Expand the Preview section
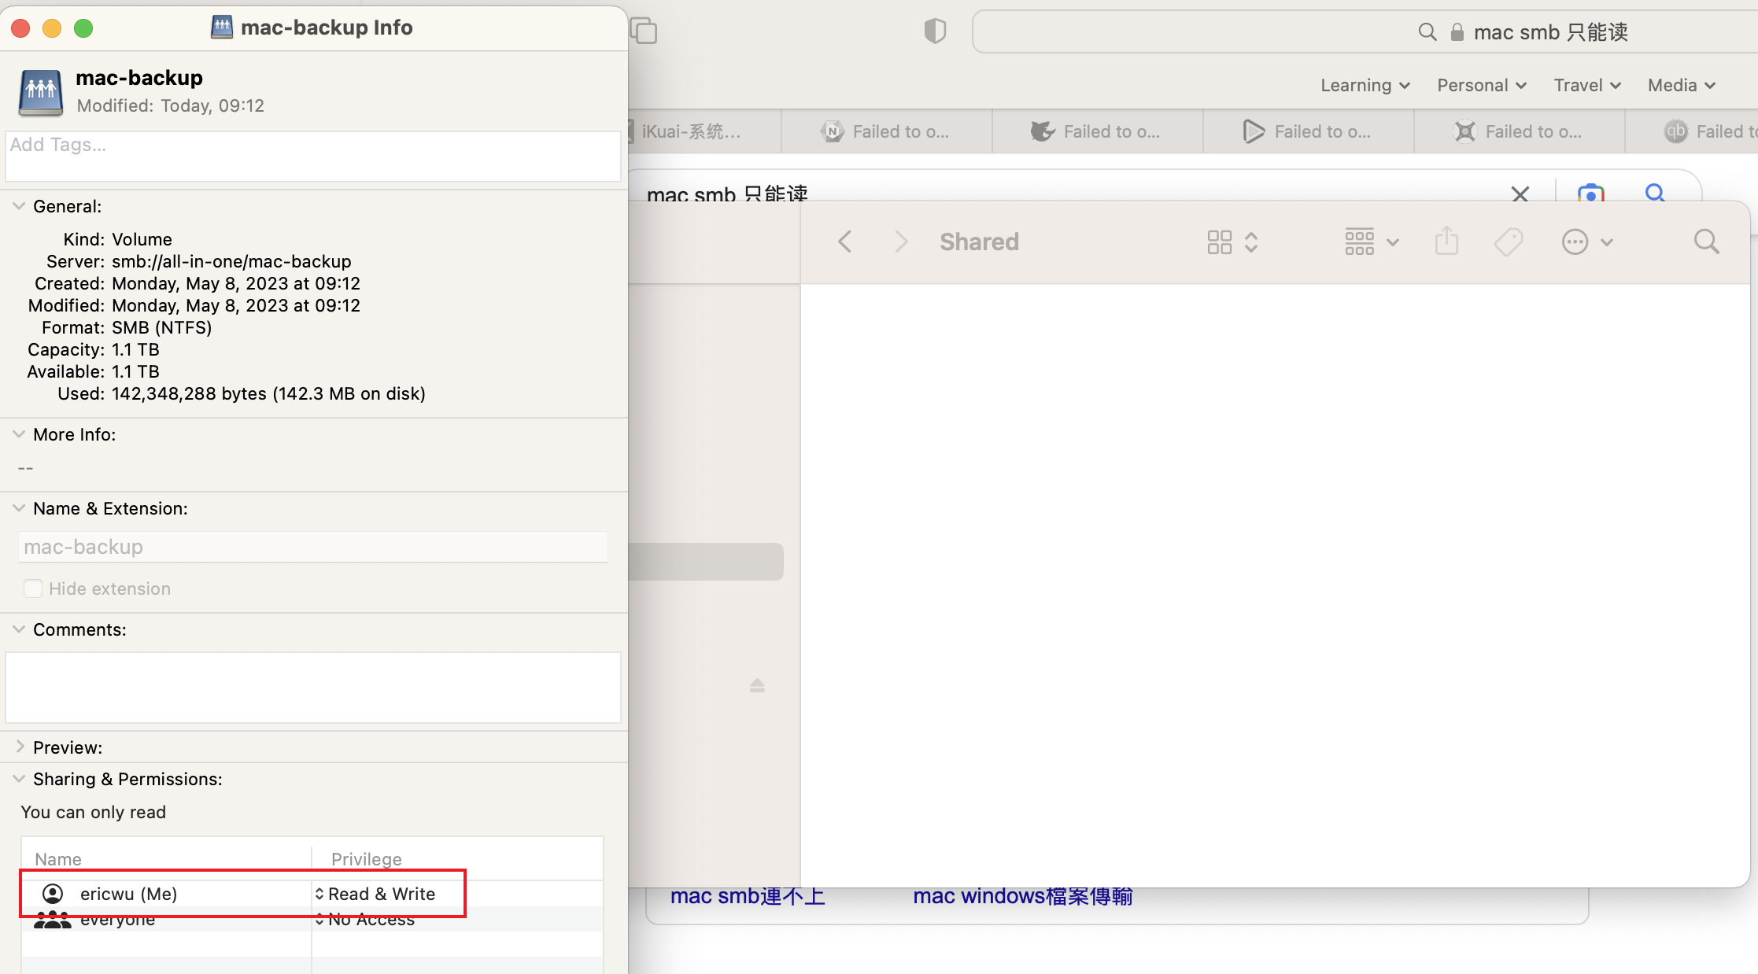The height and width of the screenshot is (974, 1758). (x=20, y=747)
